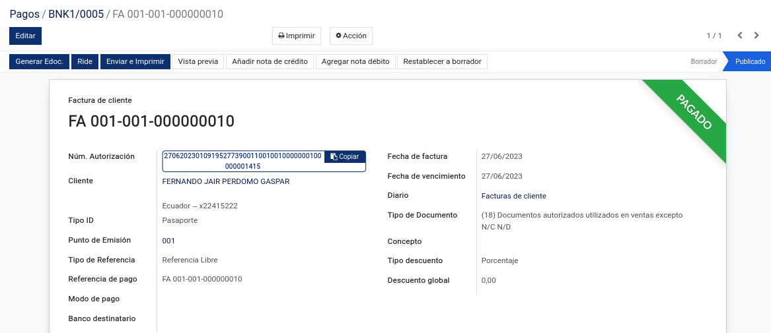Click Enviar e Imprimir button
The height and width of the screenshot is (333, 771).
pyautogui.click(x=135, y=62)
